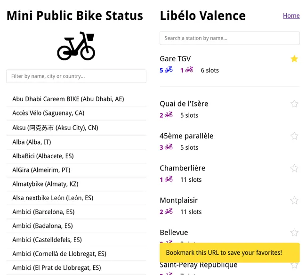Screen dimensions: 306x275
Task: Click the blue bike icon at Gare TGV
Action: tap(169, 70)
